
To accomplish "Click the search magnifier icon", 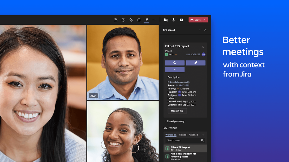I will point(202,140).
